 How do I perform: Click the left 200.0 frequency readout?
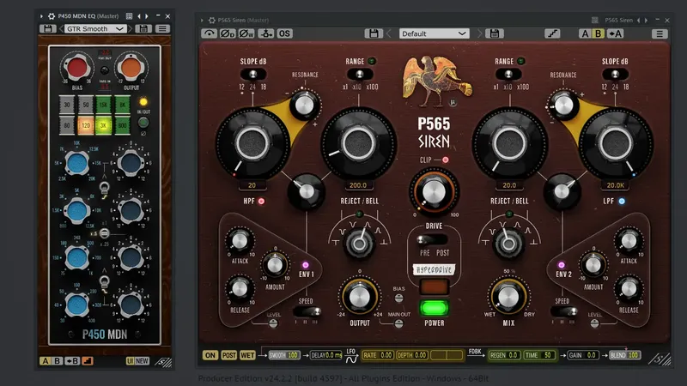click(x=358, y=185)
